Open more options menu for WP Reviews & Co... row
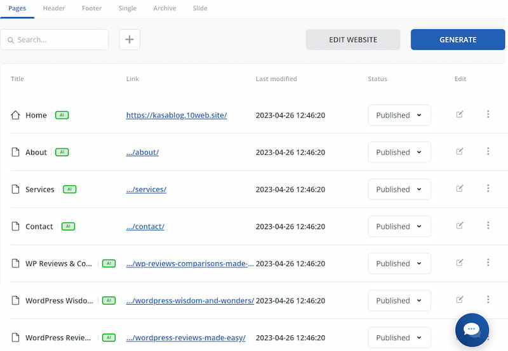This screenshot has width=508, height=351. 488,262
